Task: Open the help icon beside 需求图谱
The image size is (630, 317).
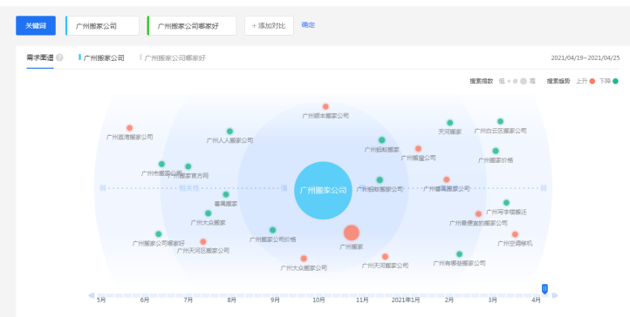Action: coord(59,57)
